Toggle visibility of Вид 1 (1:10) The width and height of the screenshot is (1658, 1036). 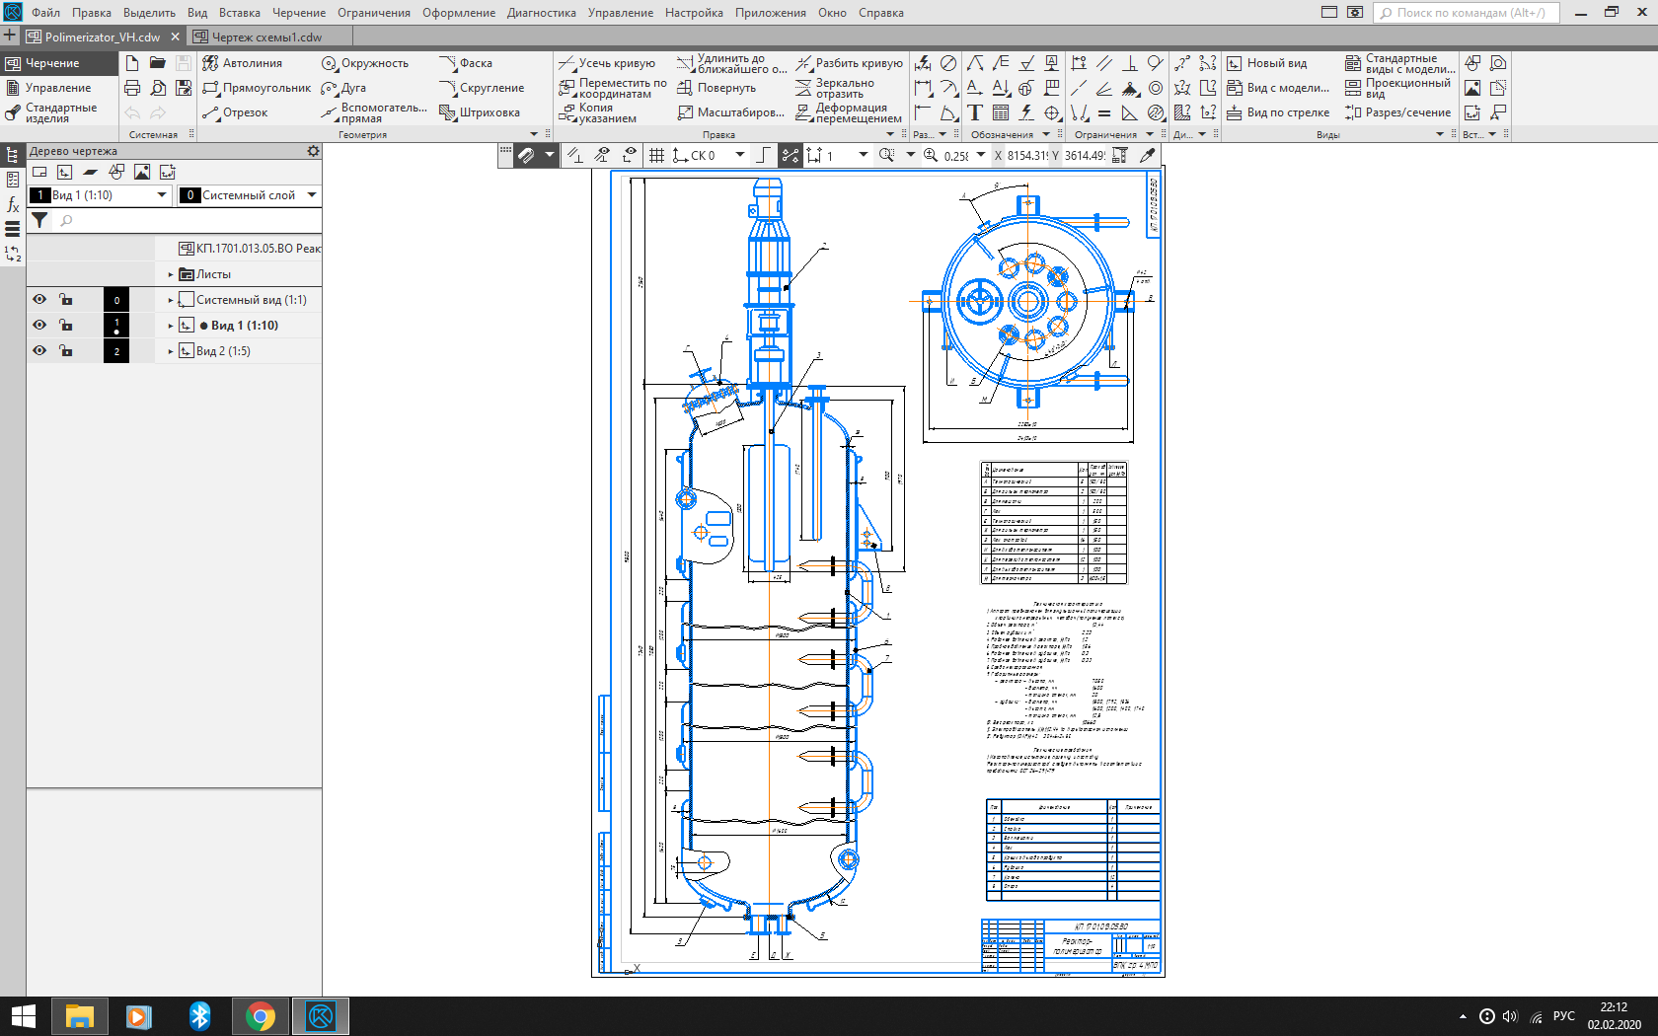(39, 326)
